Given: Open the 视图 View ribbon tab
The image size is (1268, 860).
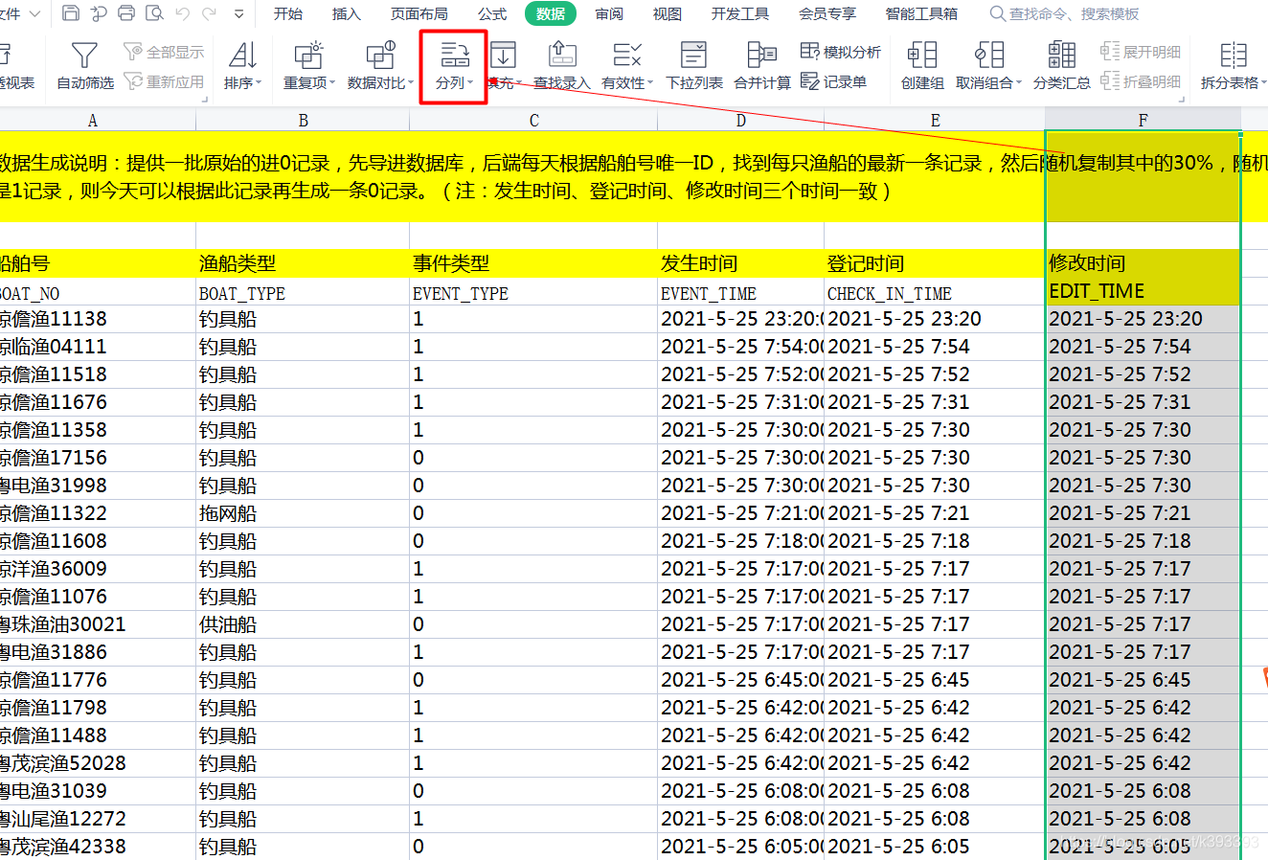Looking at the screenshot, I should [667, 13].
